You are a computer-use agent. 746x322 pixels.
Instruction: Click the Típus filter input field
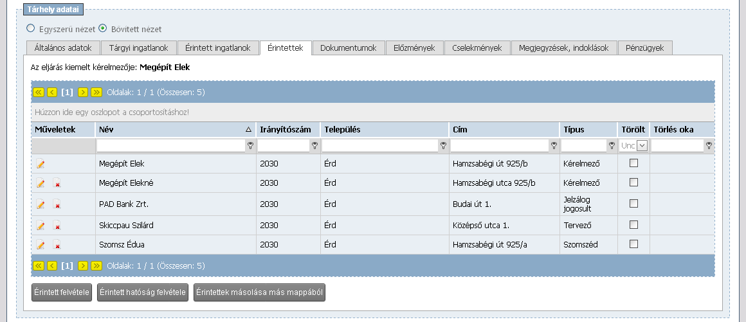click(x=584, y=145)
